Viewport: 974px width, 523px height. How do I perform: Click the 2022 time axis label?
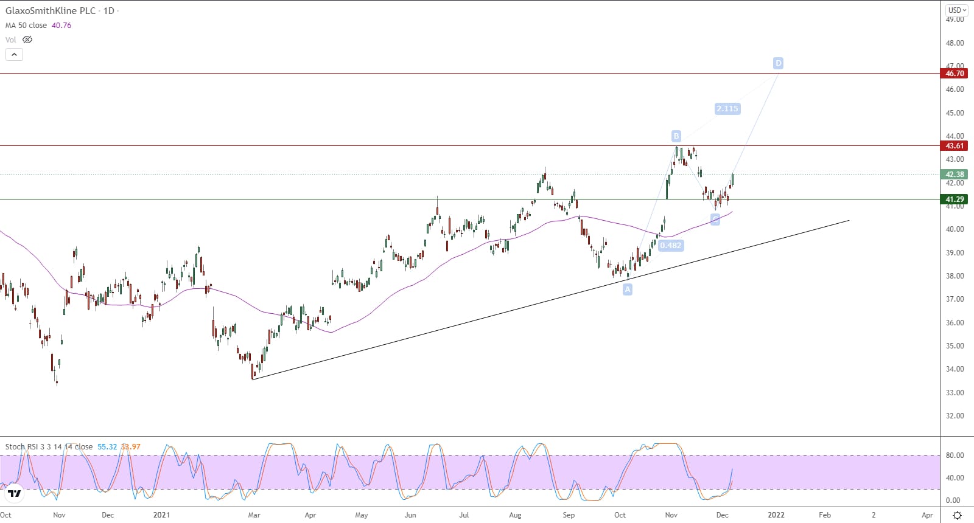[776, 515]
